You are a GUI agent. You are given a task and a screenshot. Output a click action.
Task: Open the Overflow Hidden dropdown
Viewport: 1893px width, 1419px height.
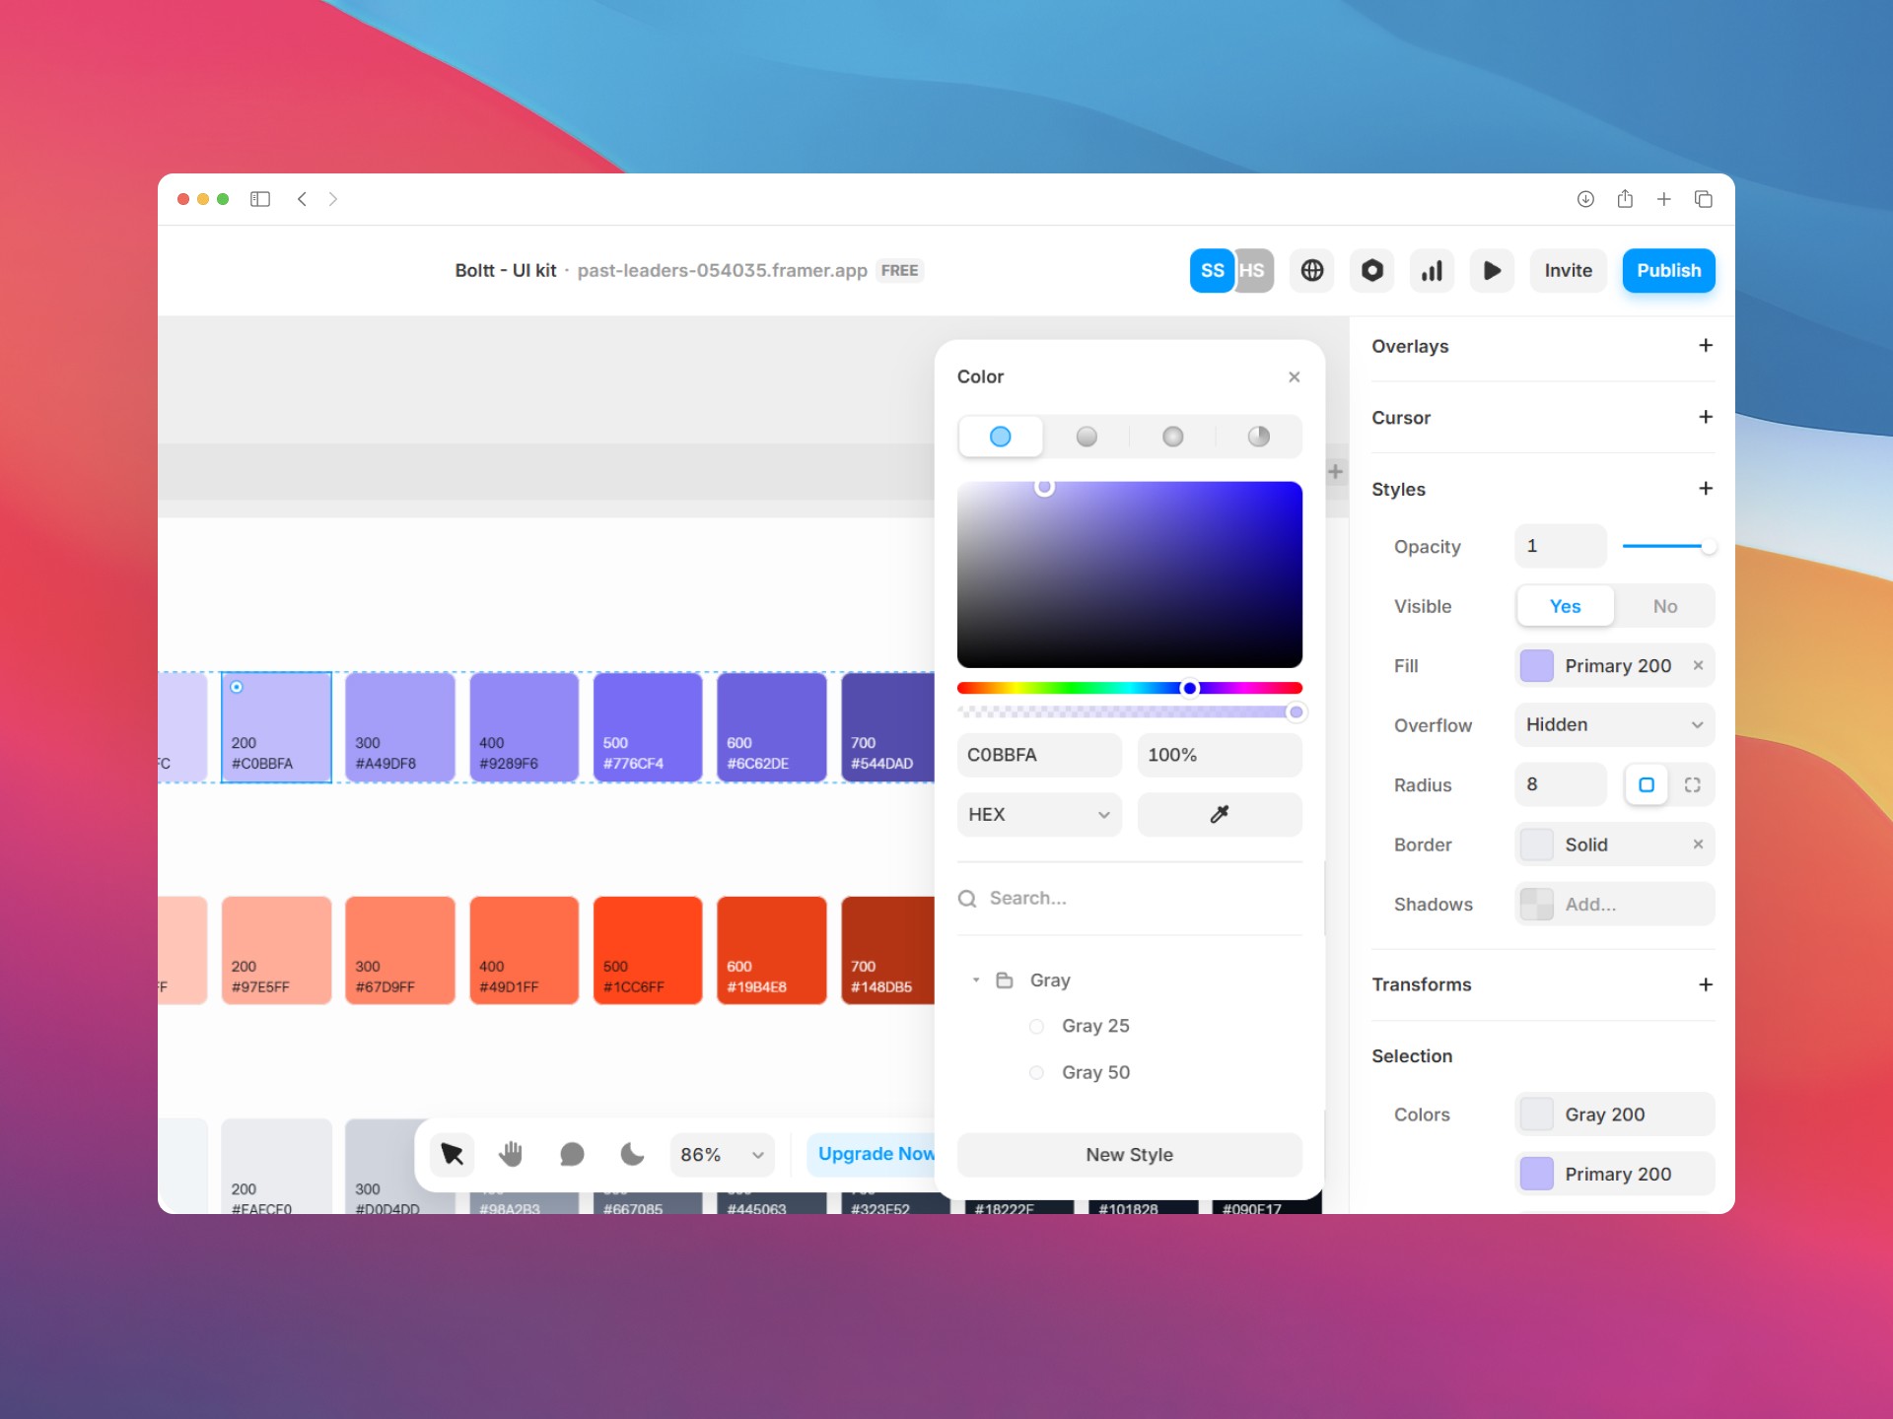point(1614,724)
